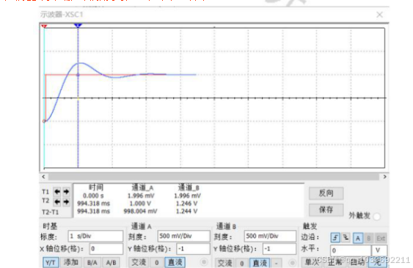Toggle the 外触发 external trigger terminal

point(376,217)
